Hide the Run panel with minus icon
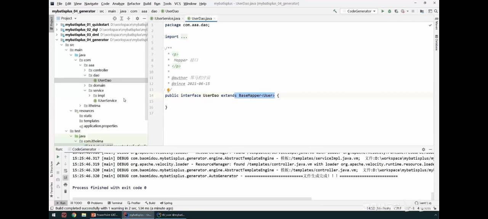This screenshot has width=488, height=219. [x=430, y=149]
